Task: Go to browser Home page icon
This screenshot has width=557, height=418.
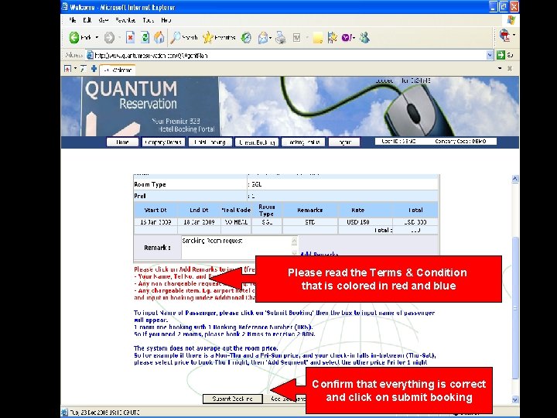Action: (x=159, y=37)
